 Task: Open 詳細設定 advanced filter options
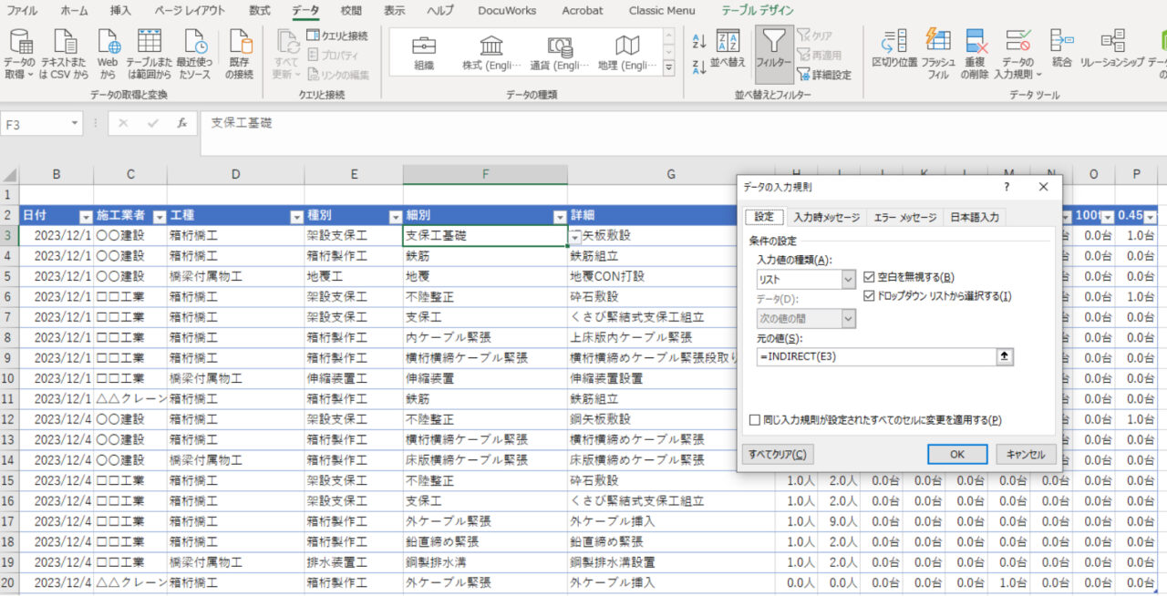(824, 75)
